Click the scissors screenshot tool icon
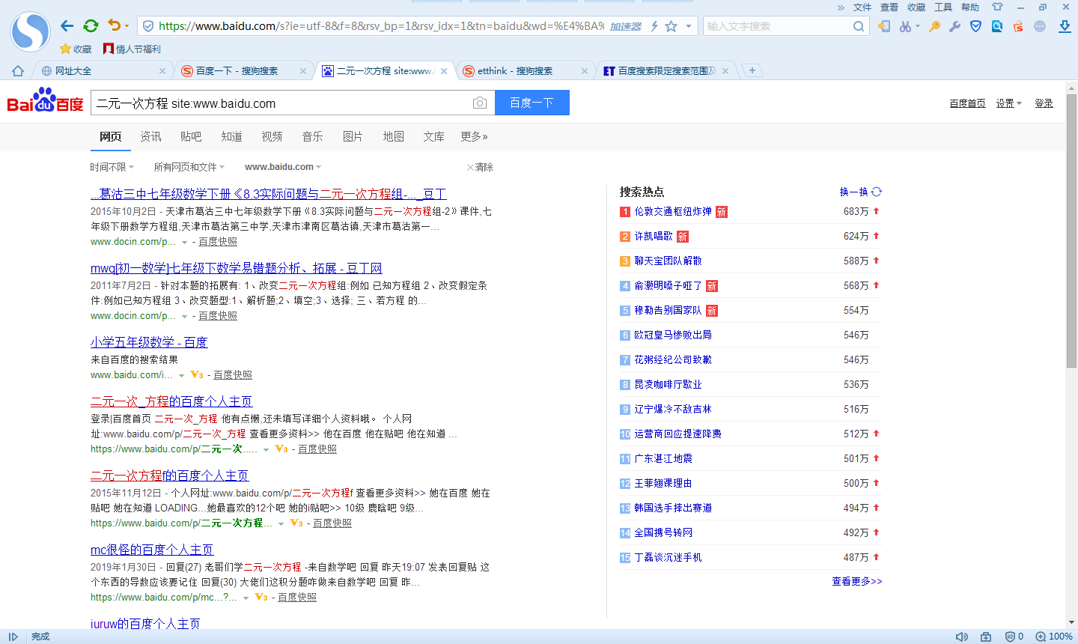The height and width of the screenshot is (644, 1078). pos(906,26)
